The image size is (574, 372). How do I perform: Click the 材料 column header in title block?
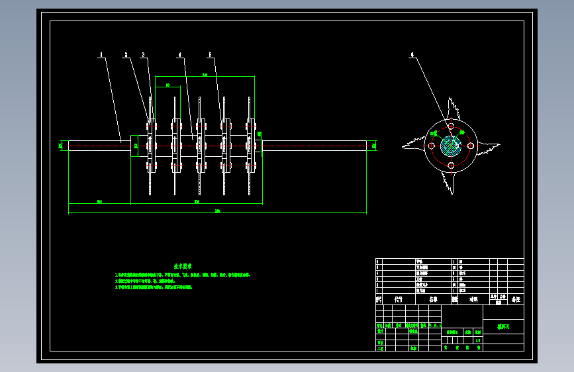click(473, 299)
